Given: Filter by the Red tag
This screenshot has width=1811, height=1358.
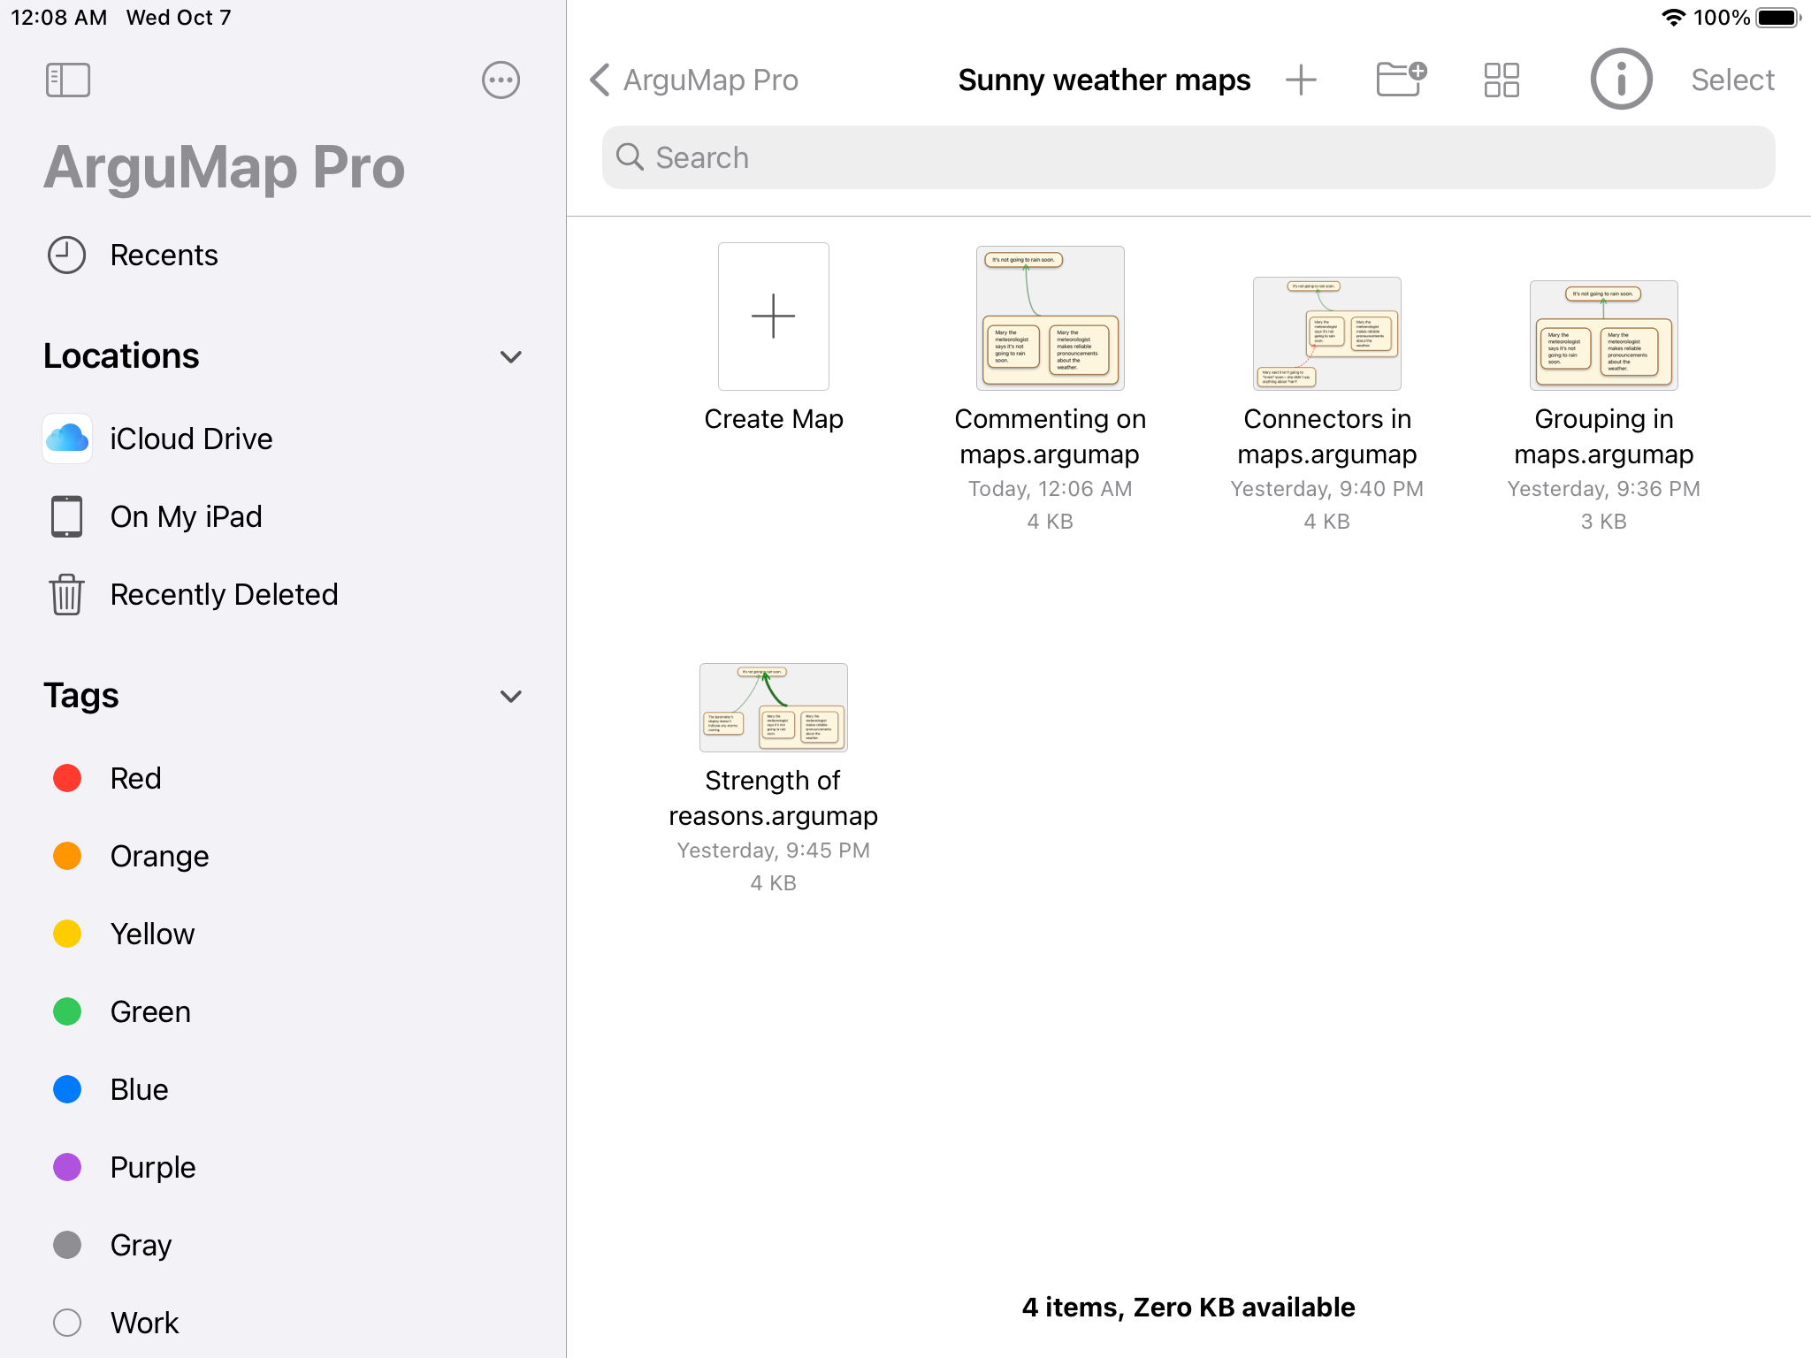Looking at the screenshot, I should (x=135, y=778).
